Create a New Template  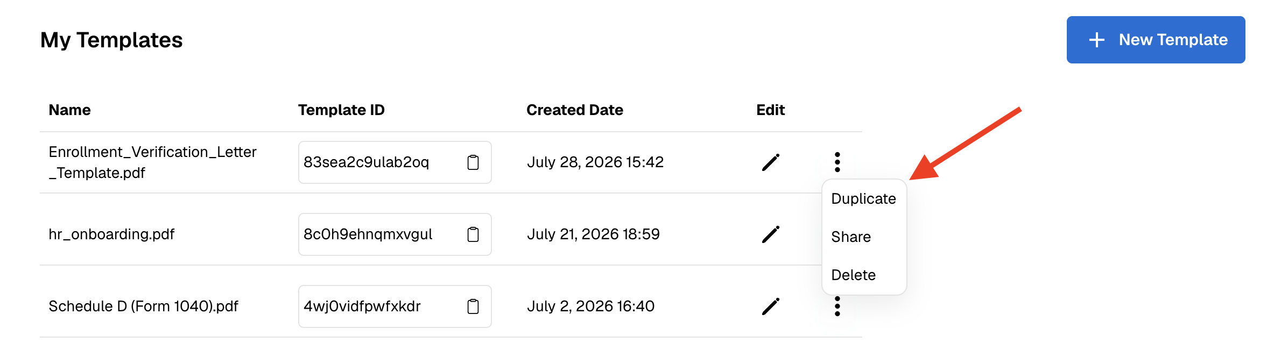pyautogui.click(x=1156, y=40)
